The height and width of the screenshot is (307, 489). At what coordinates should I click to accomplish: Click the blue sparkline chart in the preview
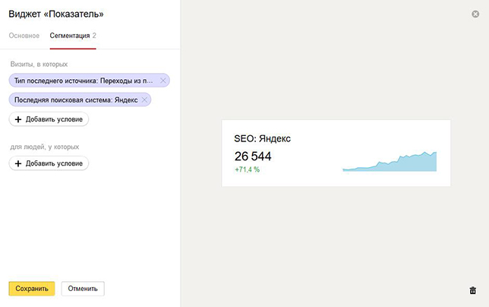coord(390,162)
